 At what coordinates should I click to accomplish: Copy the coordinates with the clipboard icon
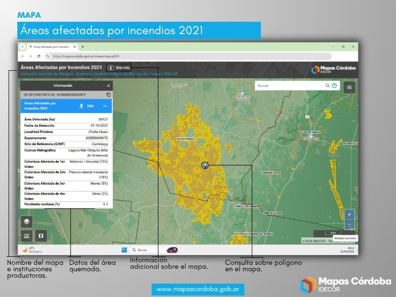(108, 95)
